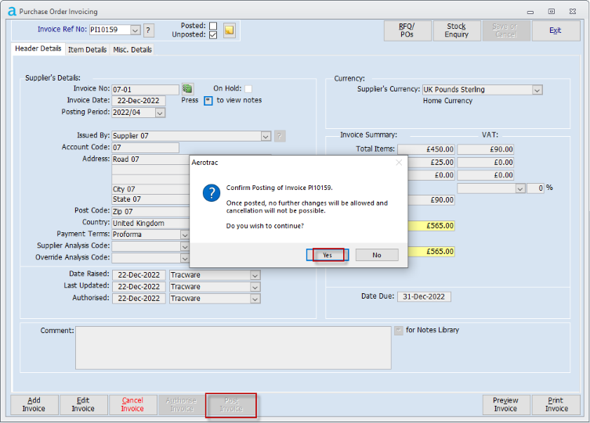The height and width of the screenshot is (423, 590).
Task: Click the Date Due field 31-Dec-2022
Action: click(x=424, y=296)
